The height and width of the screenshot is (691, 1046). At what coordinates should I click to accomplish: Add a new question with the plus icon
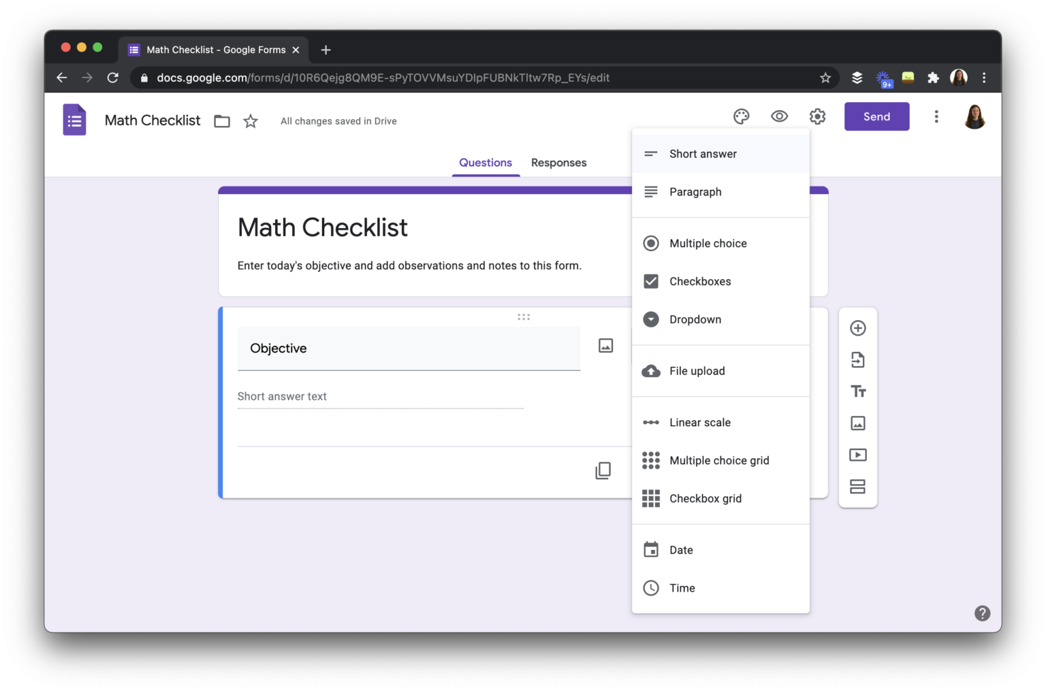pyautogui.click(x=857, y=327)
